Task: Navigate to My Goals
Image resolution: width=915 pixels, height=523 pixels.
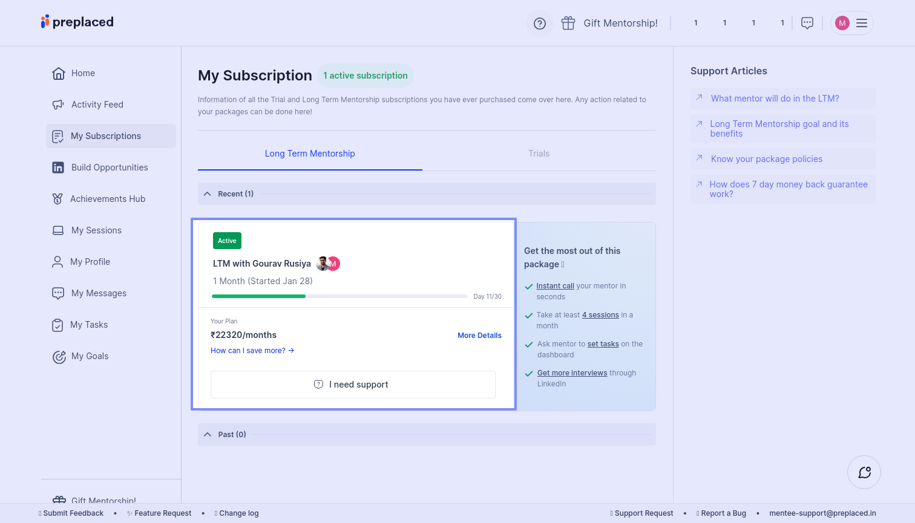Action: 90,356
